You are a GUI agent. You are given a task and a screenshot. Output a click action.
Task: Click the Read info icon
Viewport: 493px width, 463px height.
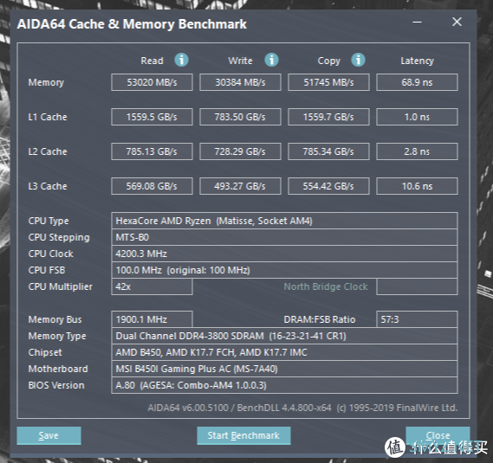pos(181,60)
